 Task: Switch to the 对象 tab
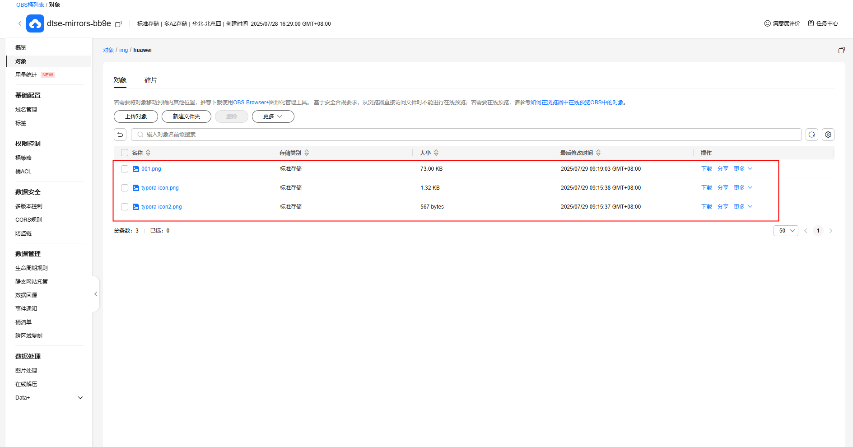[x=120, y=80]
